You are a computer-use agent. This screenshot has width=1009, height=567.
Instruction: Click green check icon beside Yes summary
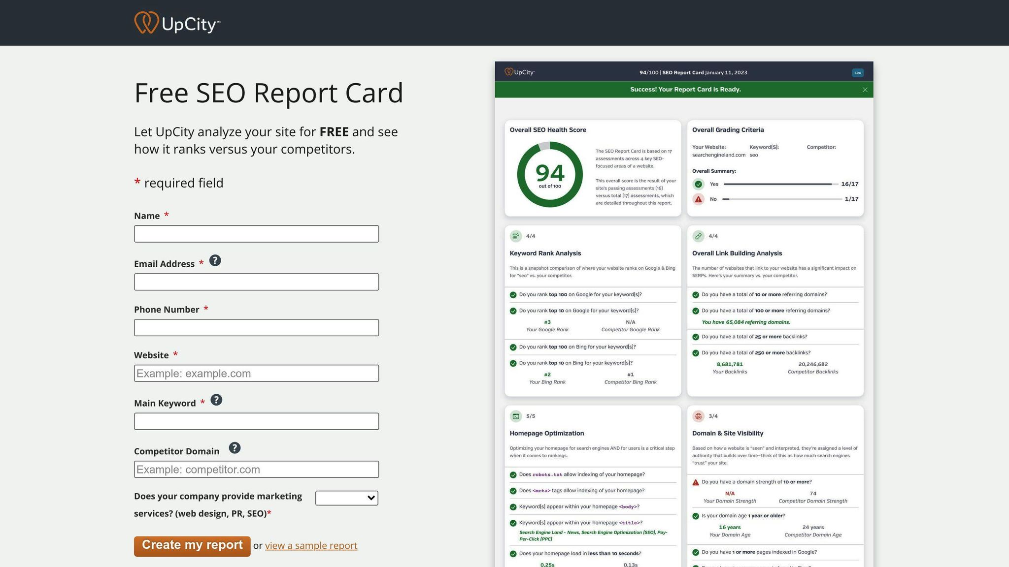(698, 184)
